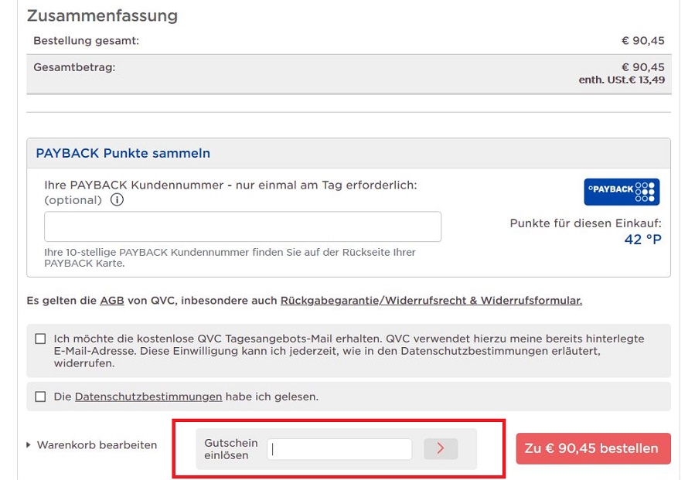Open Rückgabegarantie/Widerrufsrecht & Widerrufsformular link
This screenshot has height=480, width=695.
click(x=431, y=301)
